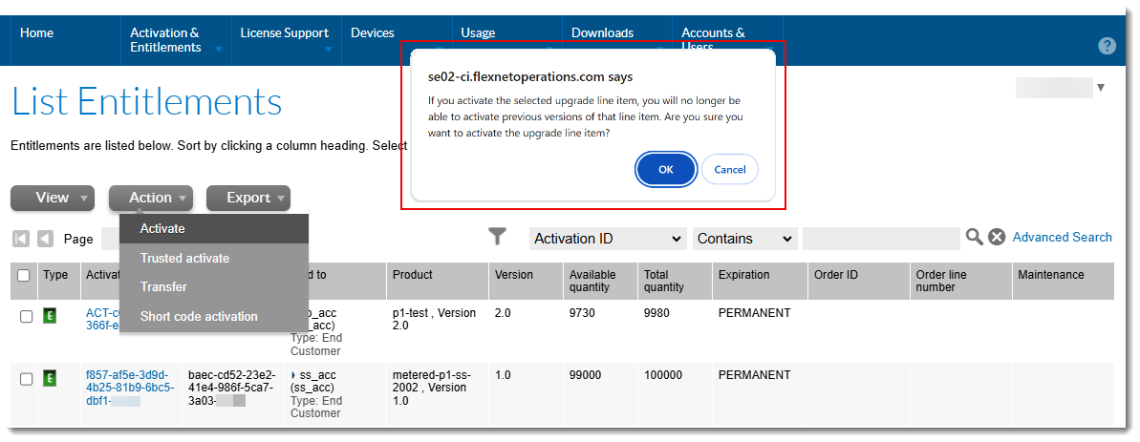The image size is (1140, 442).
Task: Click the filter funnel icon
Action: (497, 237)
